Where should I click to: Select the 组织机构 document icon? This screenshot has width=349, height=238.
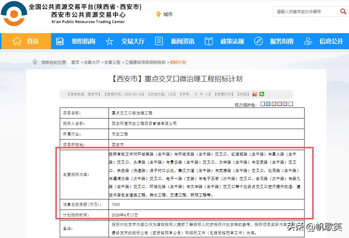[x=59, y=41]
